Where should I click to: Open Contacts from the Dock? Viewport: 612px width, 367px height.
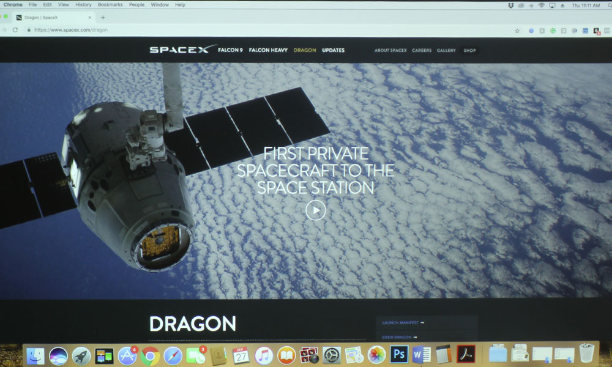tap(218, 356)
